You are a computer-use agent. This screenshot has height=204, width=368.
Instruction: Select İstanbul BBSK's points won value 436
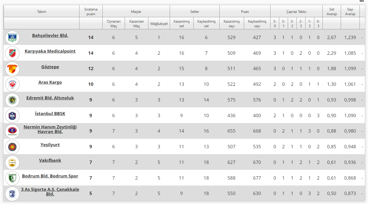coord(231,116)
